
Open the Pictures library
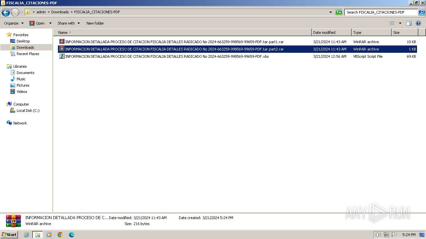pos(23,85)
